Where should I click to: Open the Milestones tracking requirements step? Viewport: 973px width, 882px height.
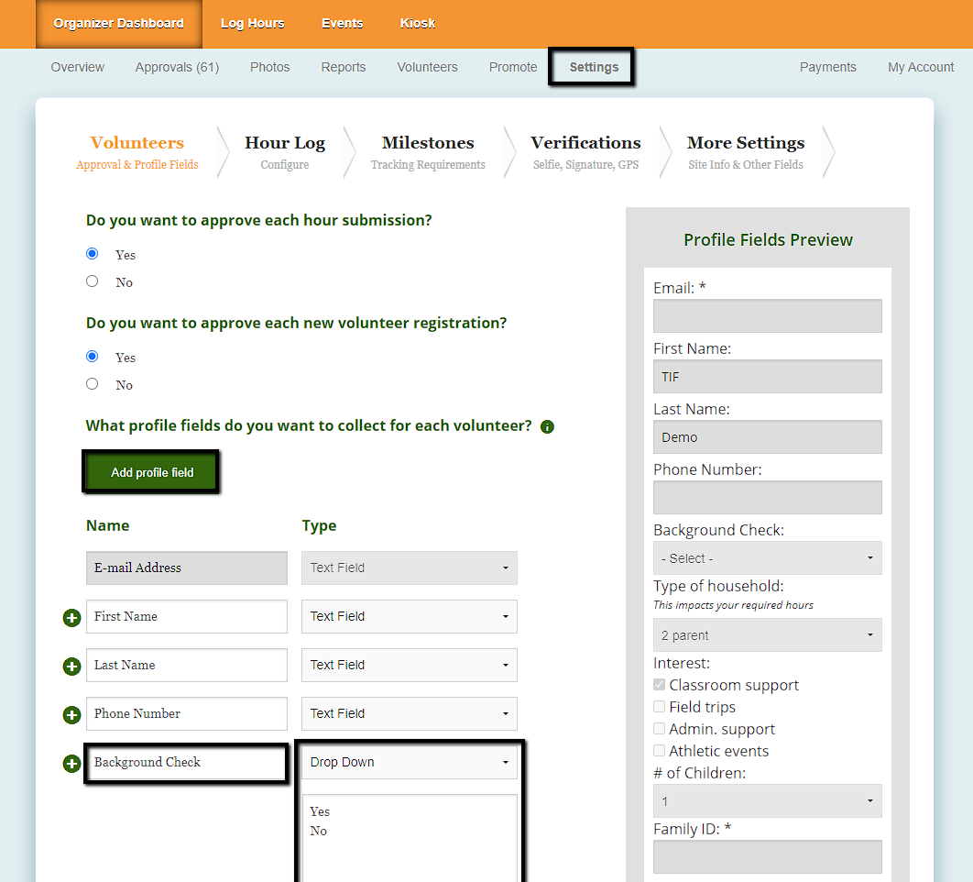click(x=428, y=151)
